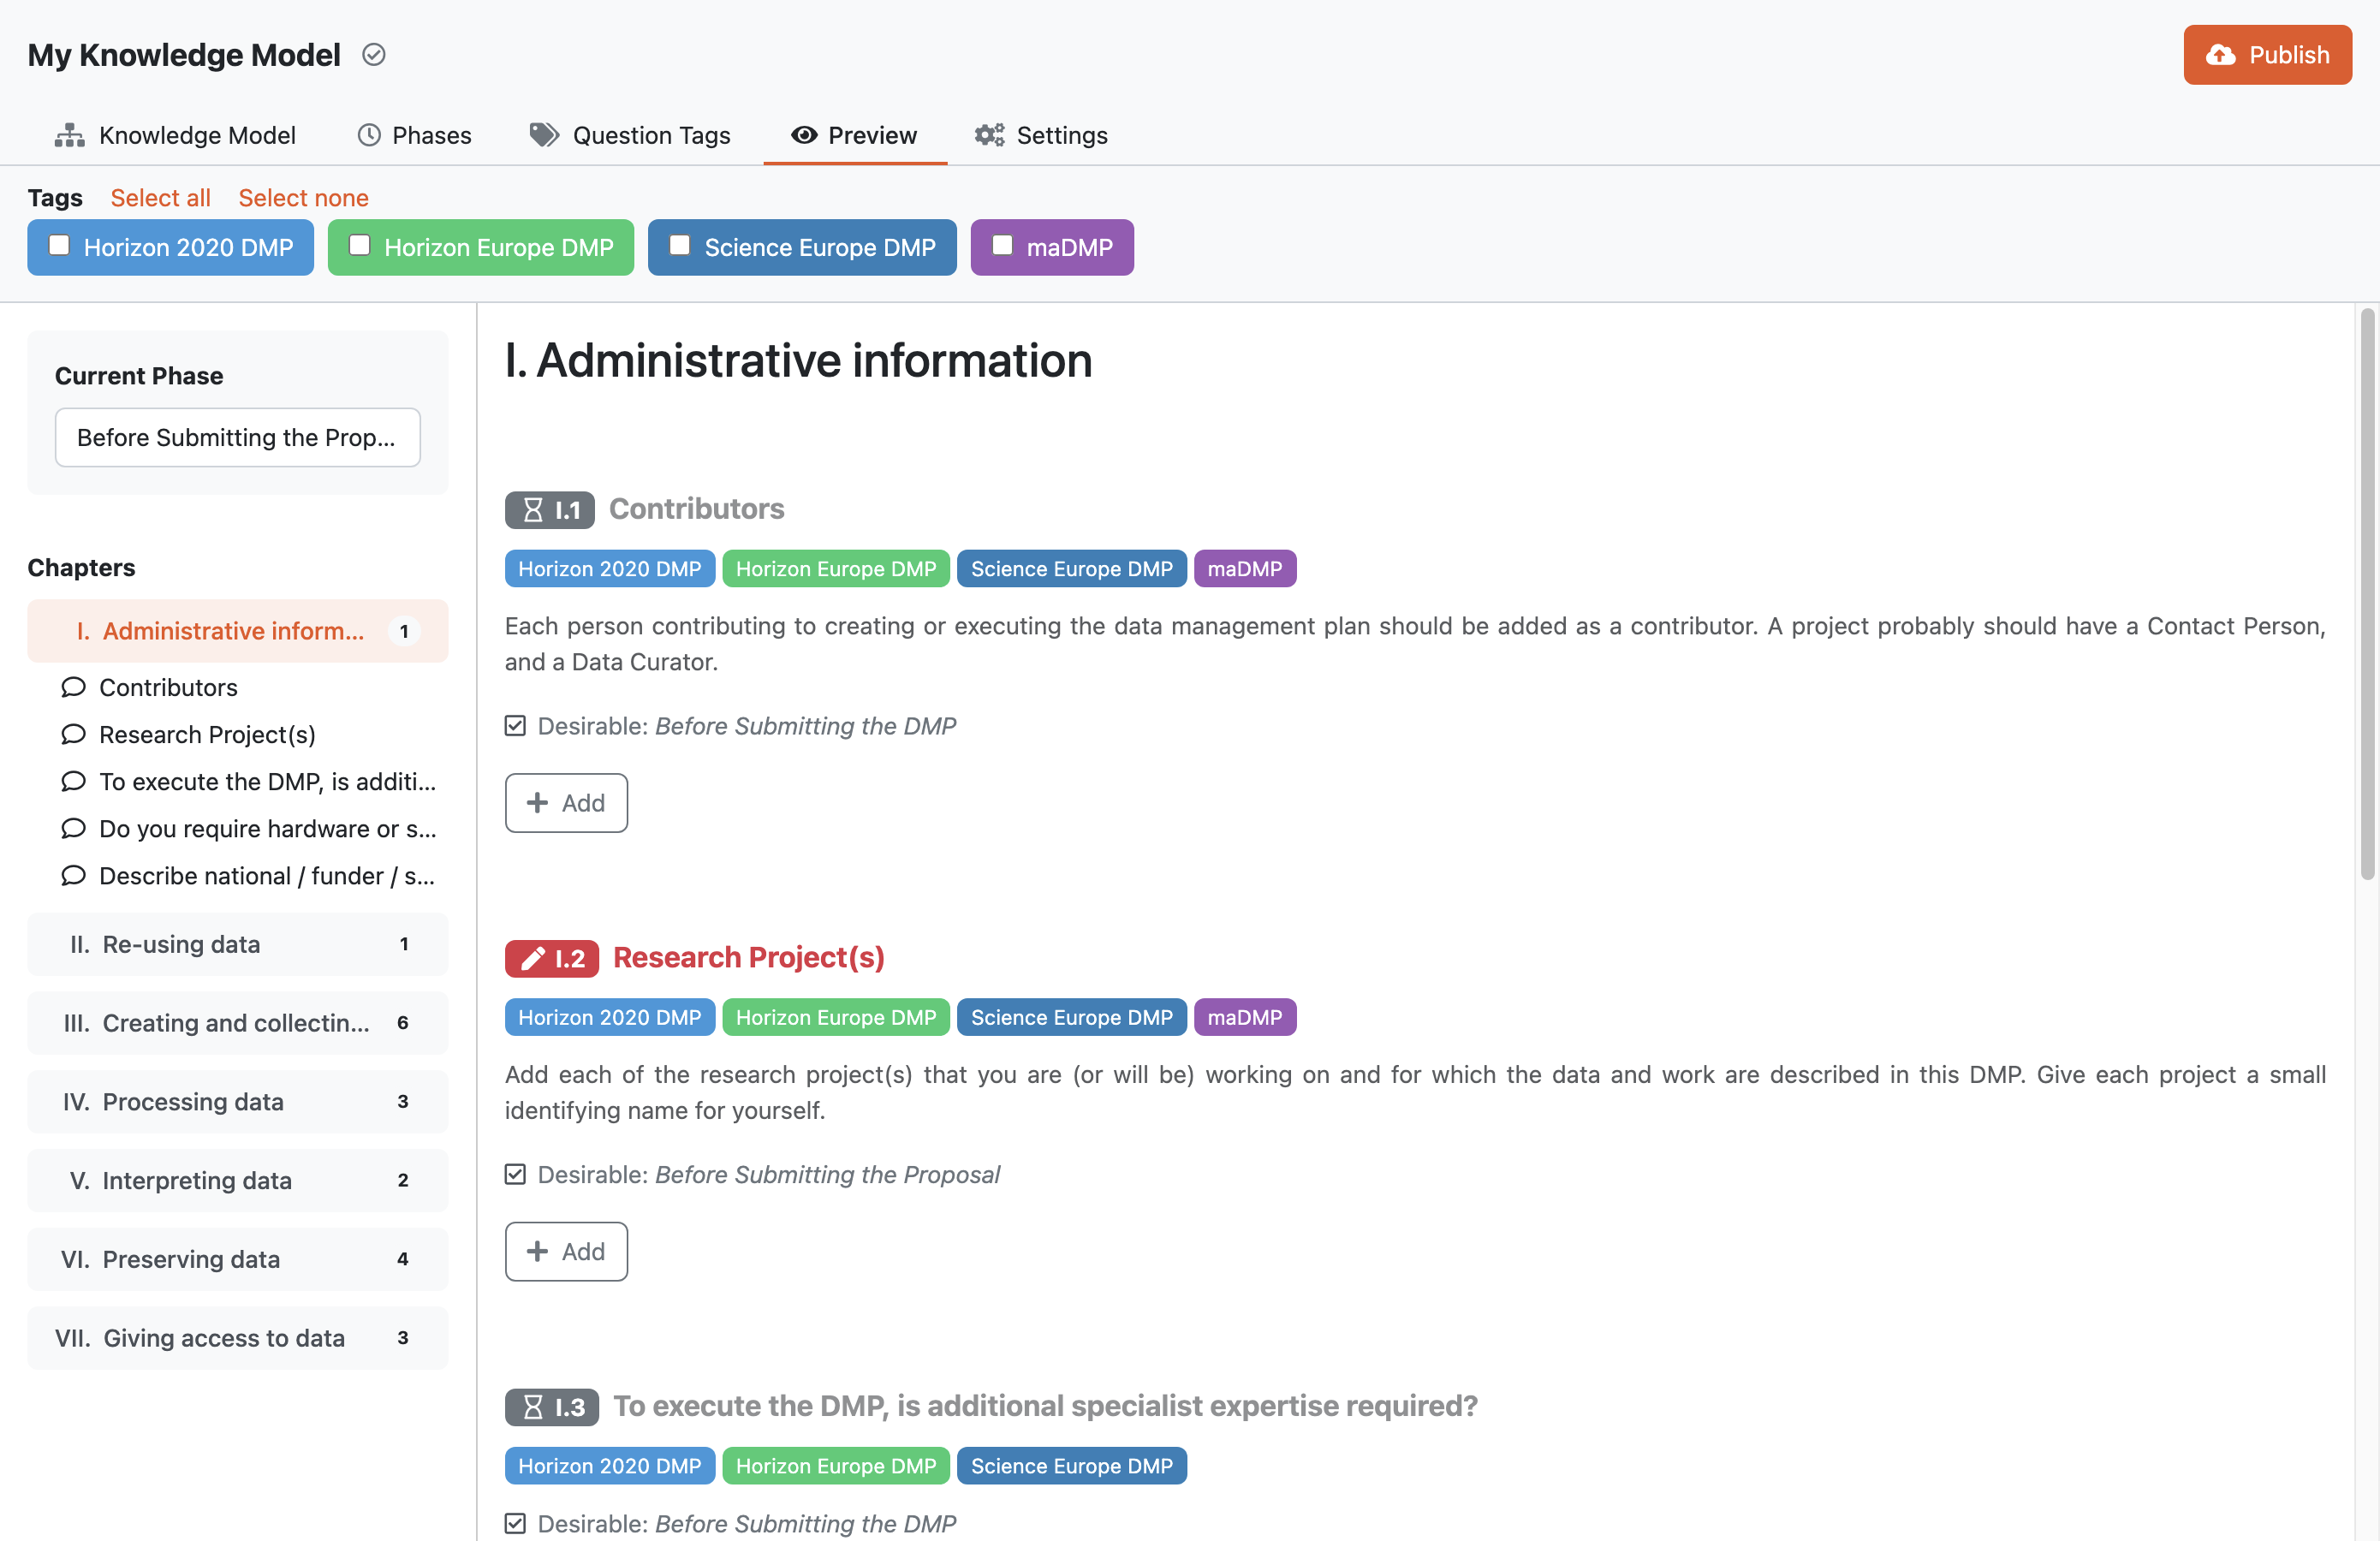The height and width of the screenshot is (1541, 2380).
Task: Click the Science Europe DMP tag under Research Project(s)
Action: click(x=1072, y=1017)
